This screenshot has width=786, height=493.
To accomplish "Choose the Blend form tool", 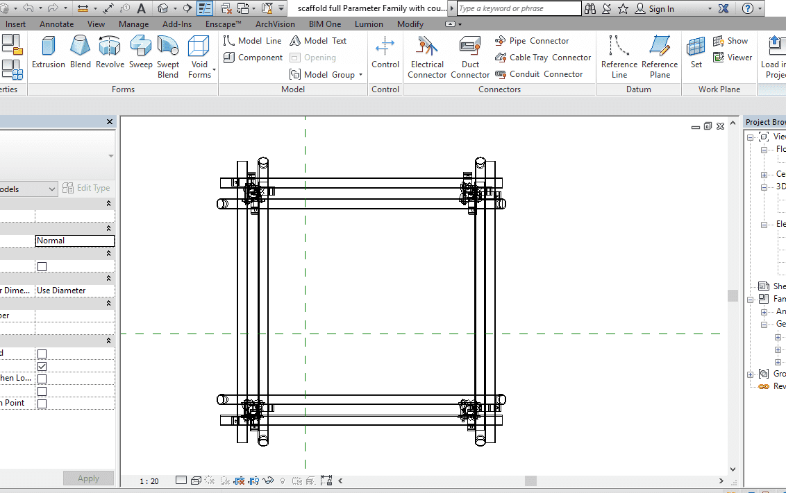I will (x=81, y=53).
